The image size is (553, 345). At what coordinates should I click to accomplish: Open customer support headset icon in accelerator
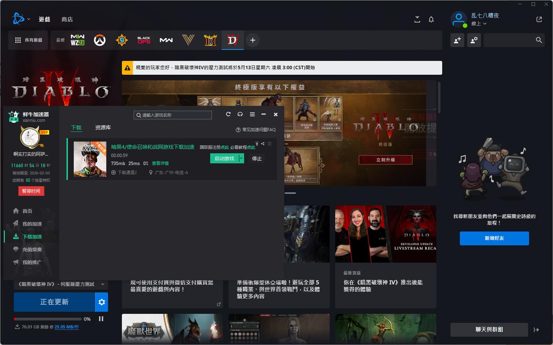240,114
